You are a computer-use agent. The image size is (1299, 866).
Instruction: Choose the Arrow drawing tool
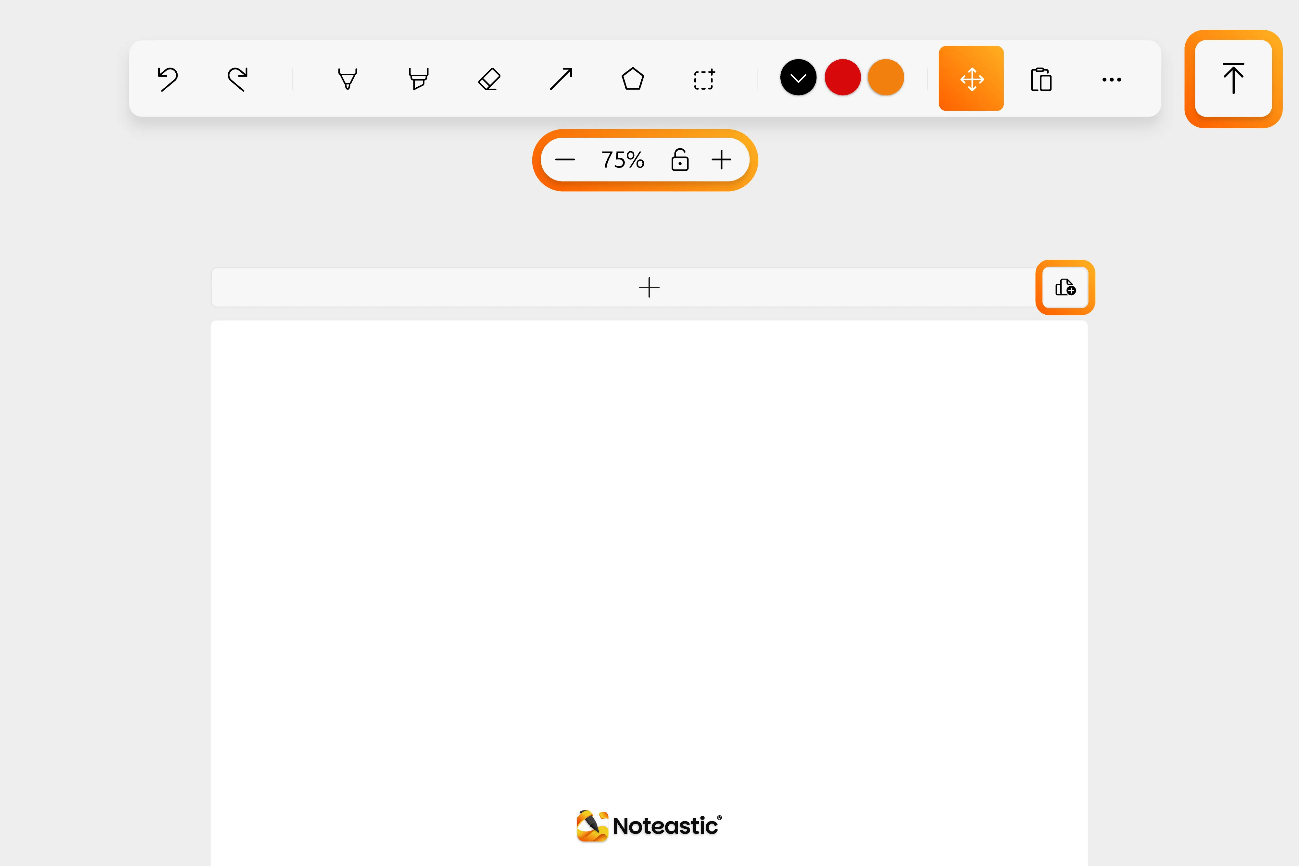click(x=561, y=79)
